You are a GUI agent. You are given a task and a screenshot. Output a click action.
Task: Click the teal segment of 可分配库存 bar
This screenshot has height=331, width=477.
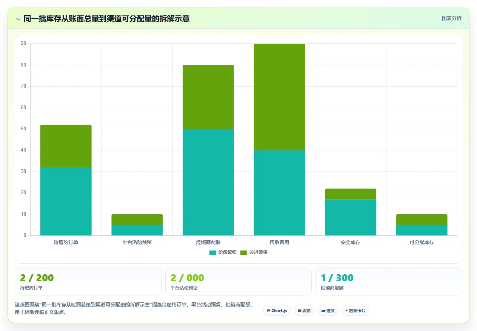(422, 230)
